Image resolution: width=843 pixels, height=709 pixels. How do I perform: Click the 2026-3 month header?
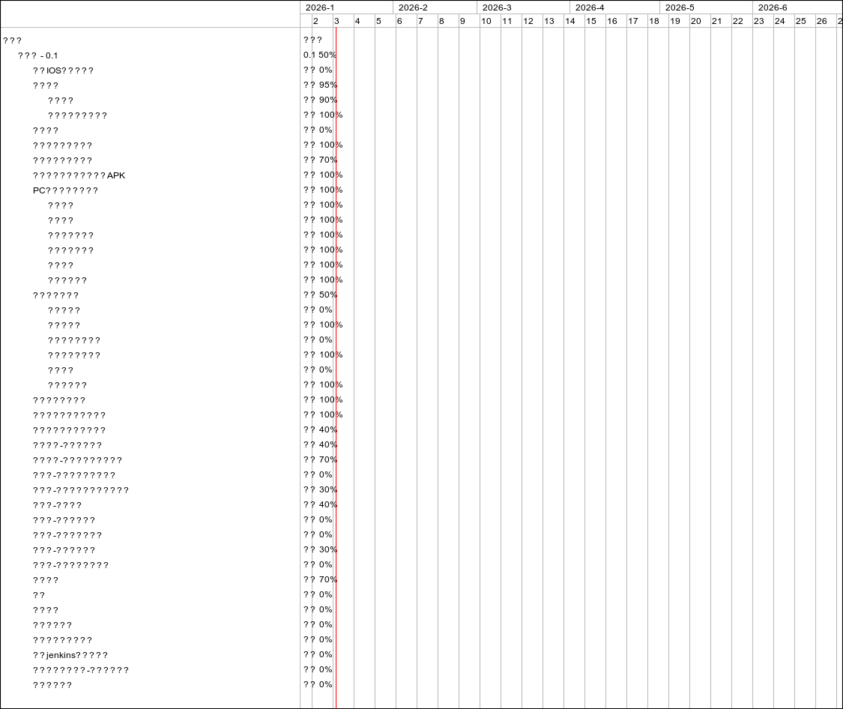[x=497, y=7]
